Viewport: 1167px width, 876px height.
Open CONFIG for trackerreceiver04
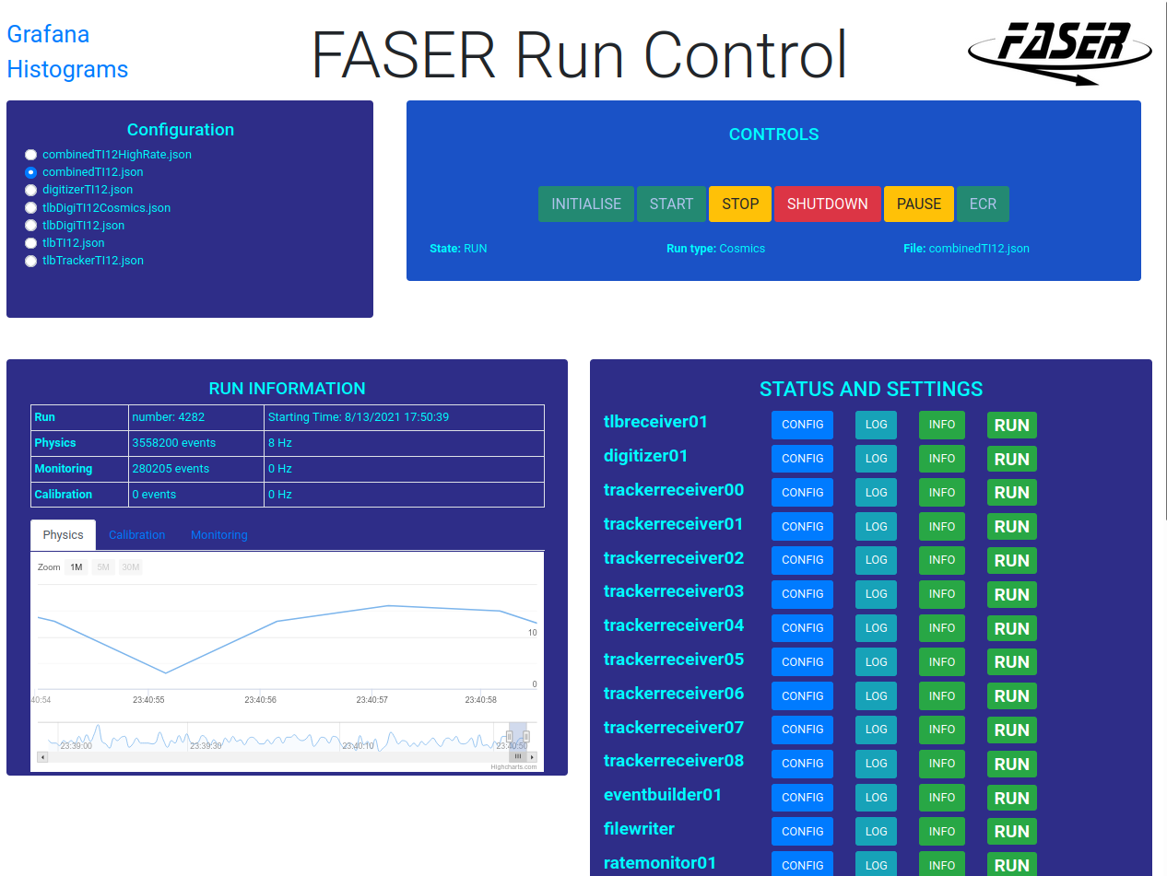pyautogui.click(x=802, y=628)
